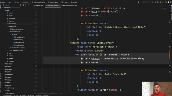
Task: Click the editor vertical scrollbar thumb
Action: point(170,54)
